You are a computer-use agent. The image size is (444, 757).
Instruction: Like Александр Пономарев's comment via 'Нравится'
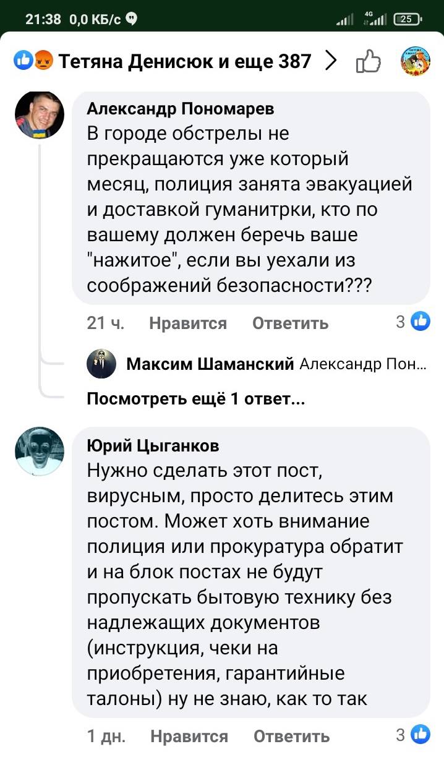coord(188,323)
